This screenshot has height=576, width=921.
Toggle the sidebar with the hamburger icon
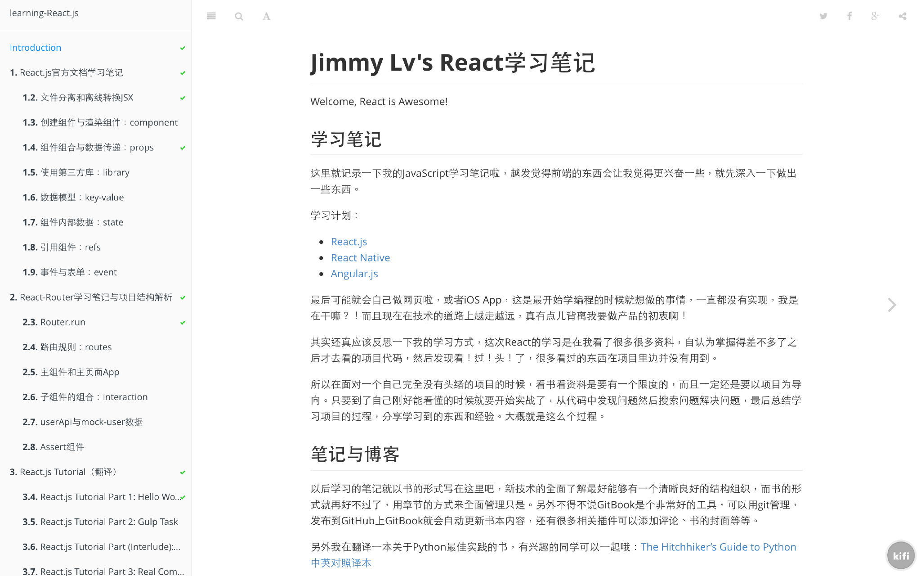click(211, 16)
